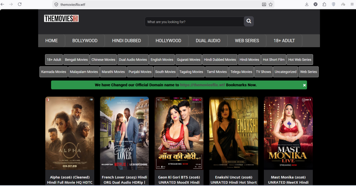Image resolution: width=356 pixels, height=186 pixels.
Task: Open the 18+ ADULT menu item
Action: pos(284,41)
